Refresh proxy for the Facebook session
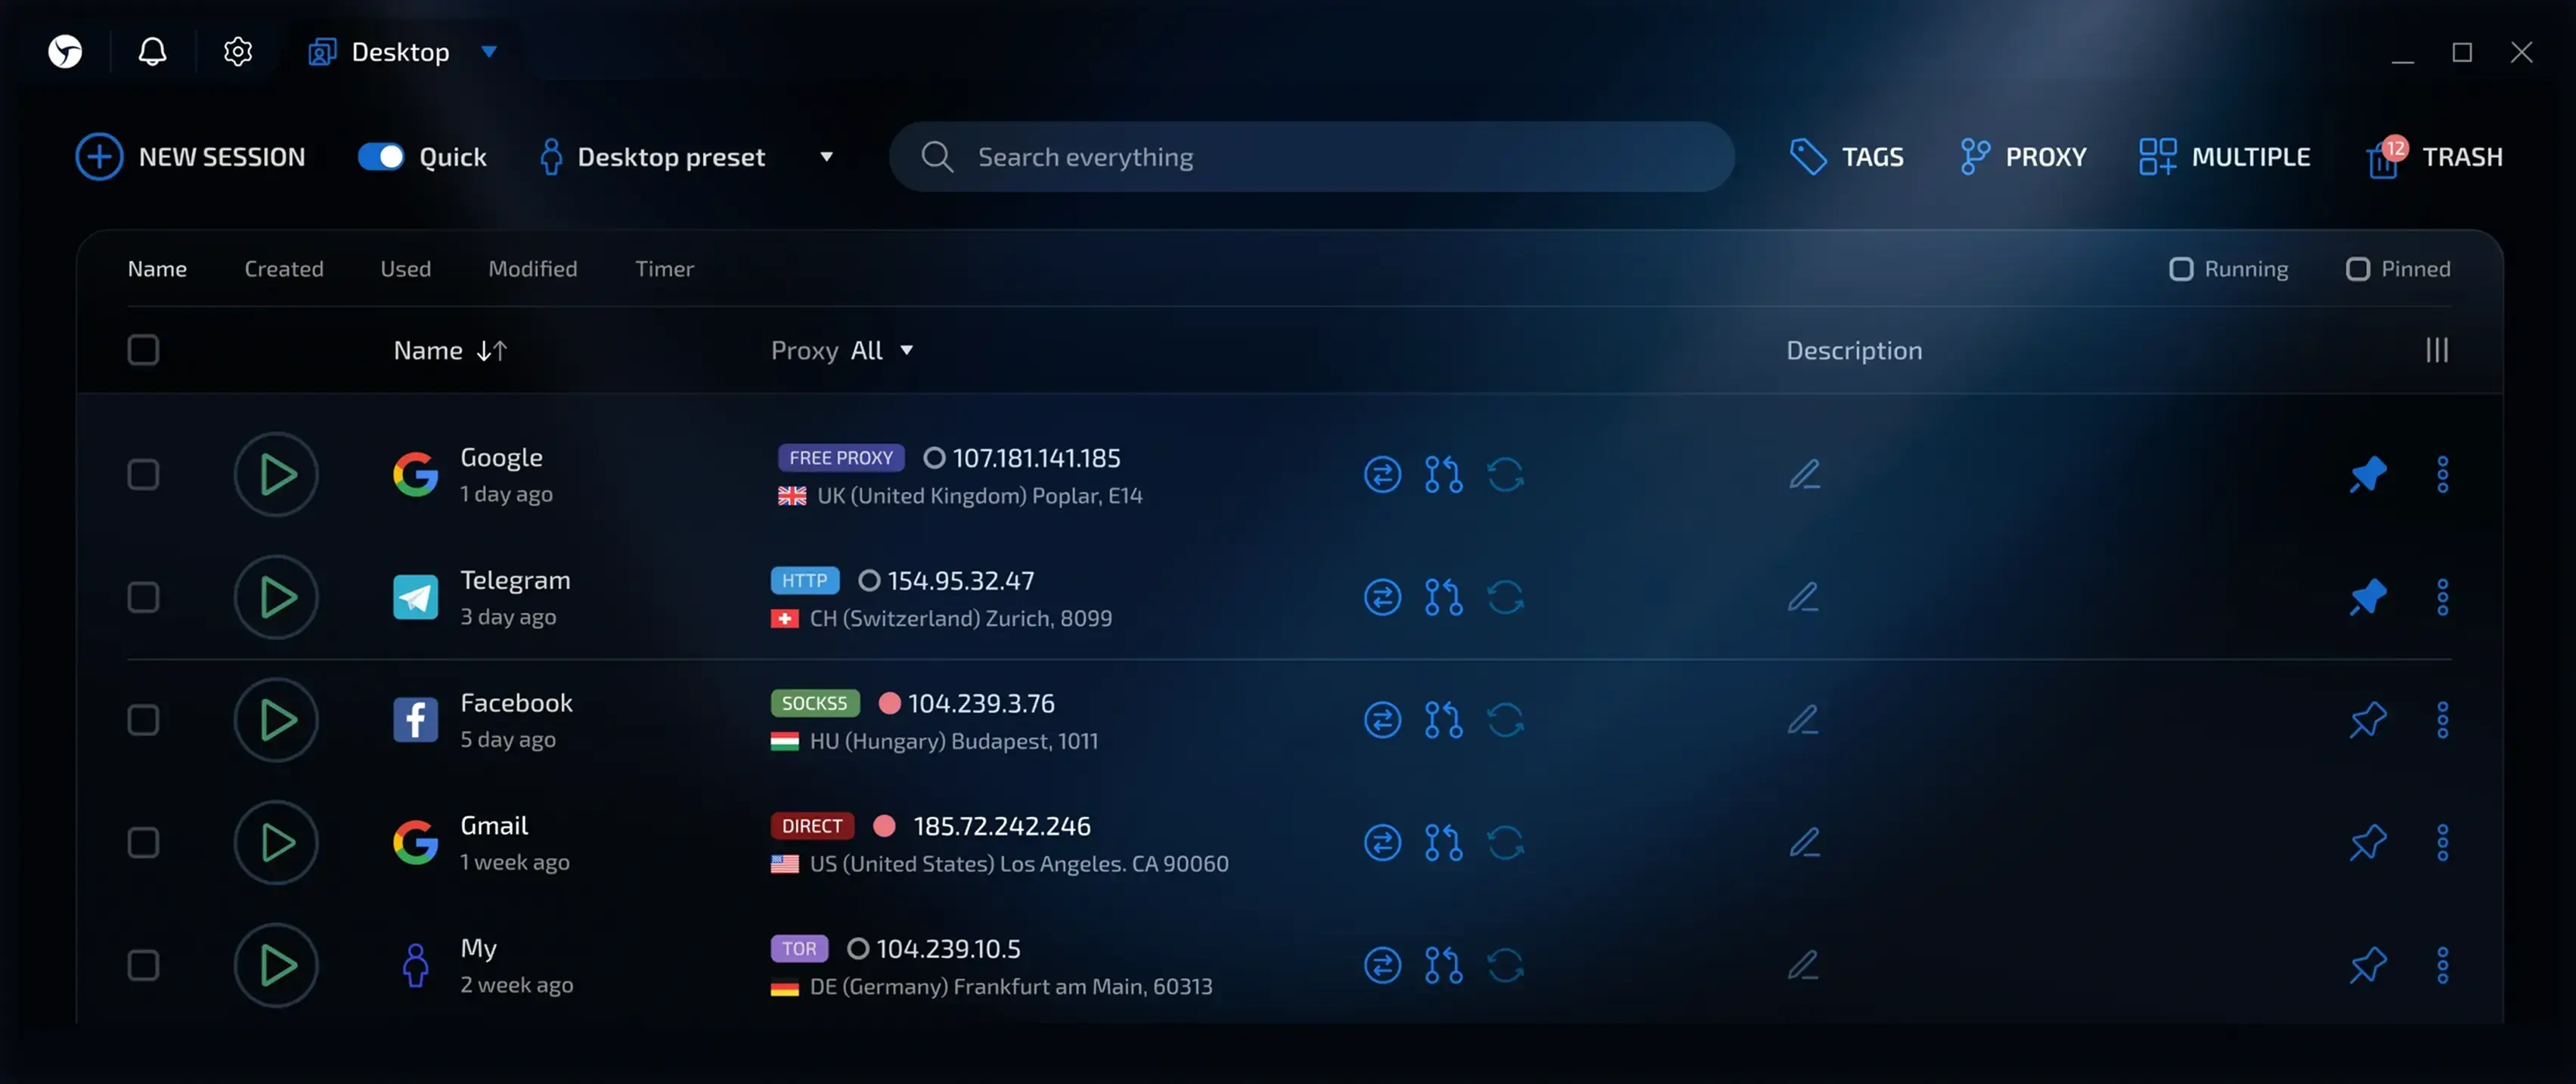The height and width of the screenshot is (1084, 2576). (1505, 721)
